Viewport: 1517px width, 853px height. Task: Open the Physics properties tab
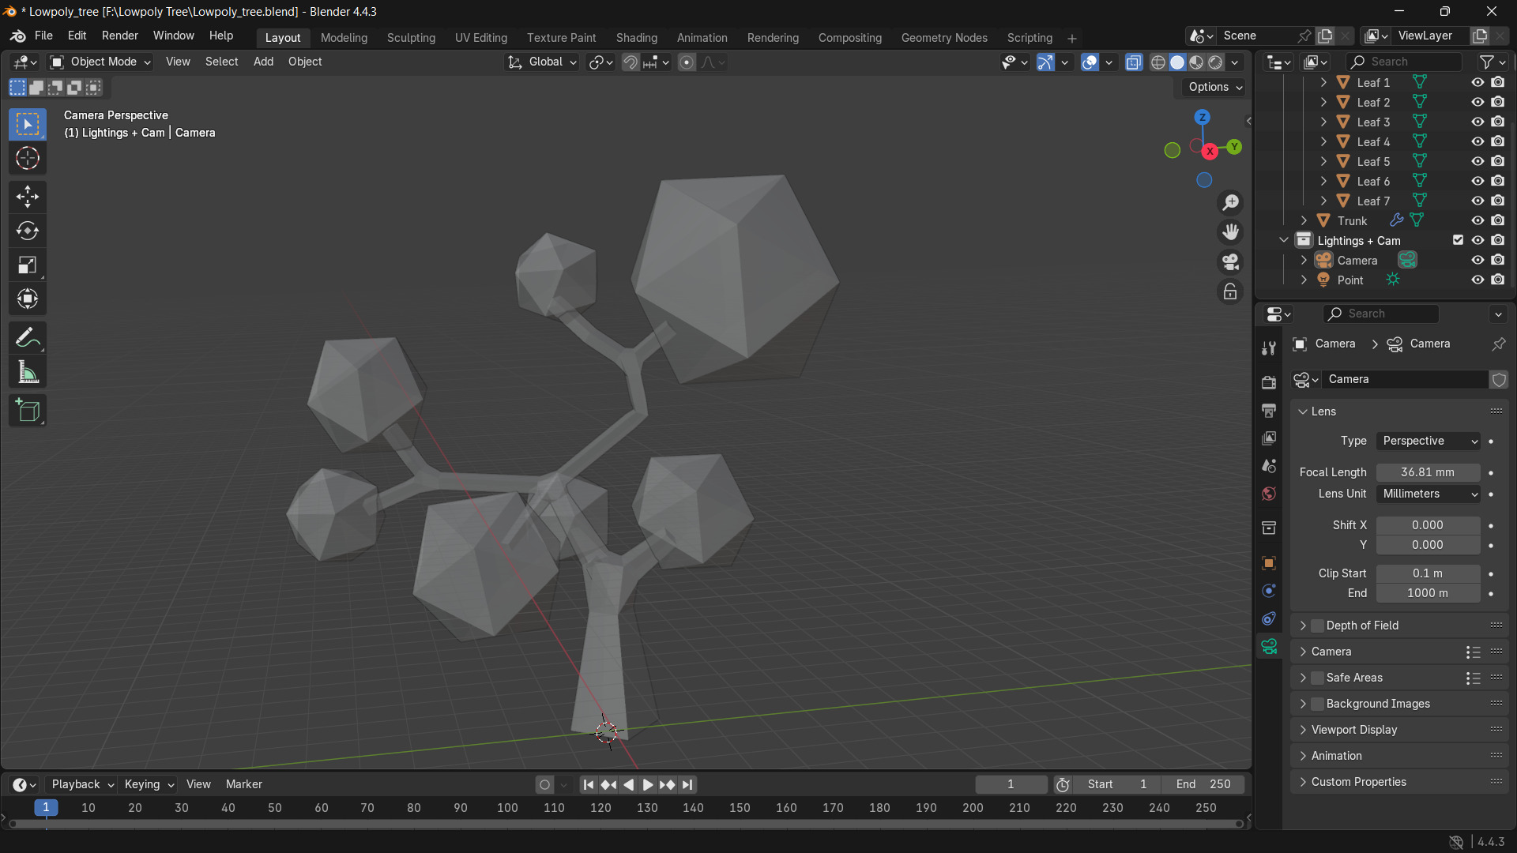1269,591
